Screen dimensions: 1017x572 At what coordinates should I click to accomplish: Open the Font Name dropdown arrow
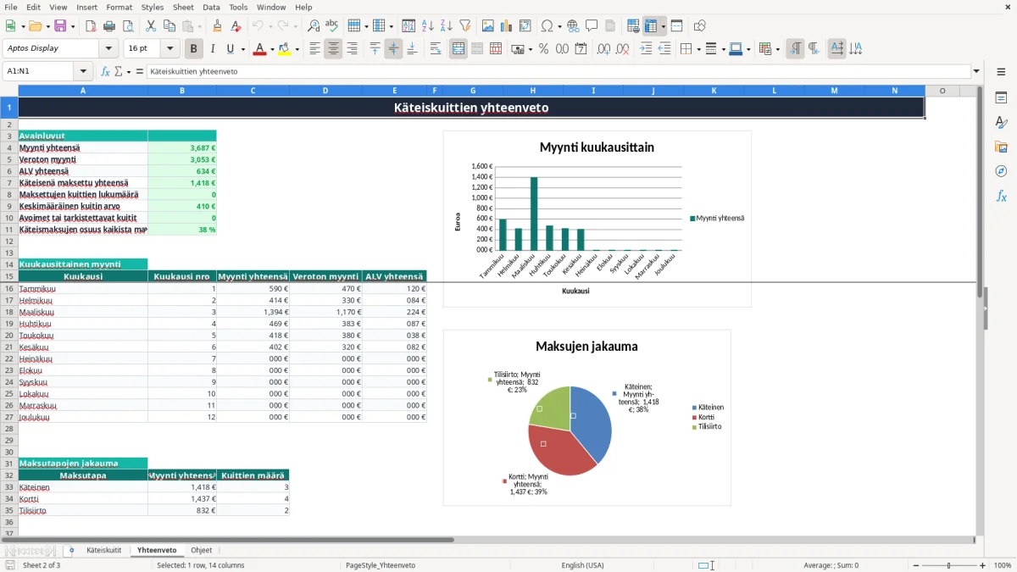(109, 48)
